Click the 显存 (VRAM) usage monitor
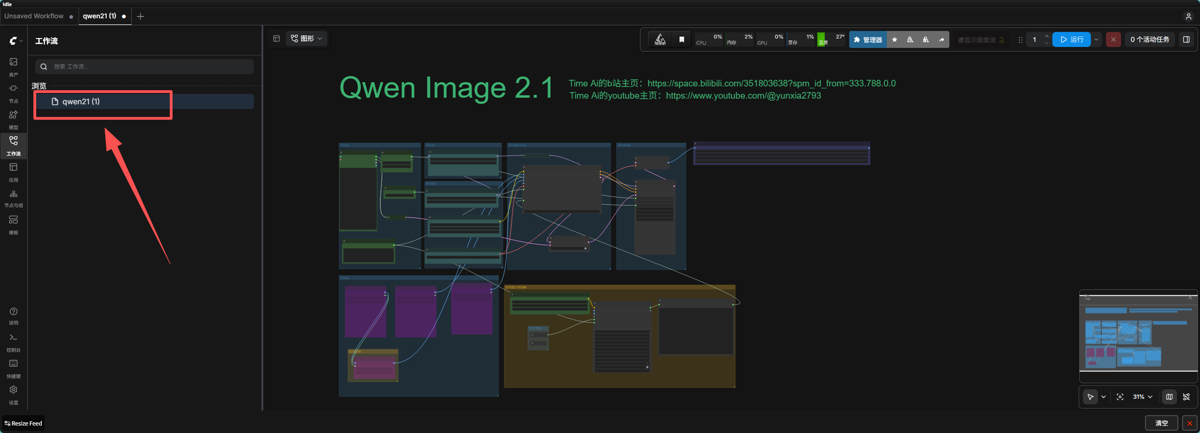Screen dimensions: 1200x433 801,39
